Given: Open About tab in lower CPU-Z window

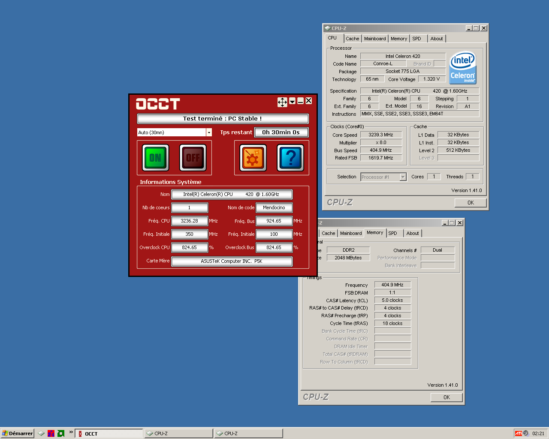Looking at the screenshot, I should (x=413, y=233).
